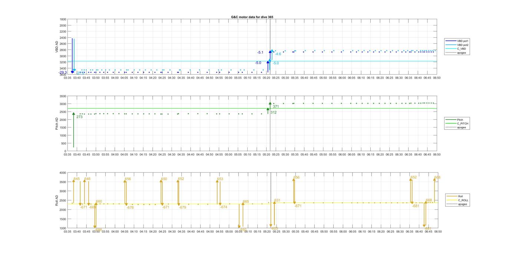Click the "273" pitch move label
This screenshot has width=519, height=256.
pos(79,117)
